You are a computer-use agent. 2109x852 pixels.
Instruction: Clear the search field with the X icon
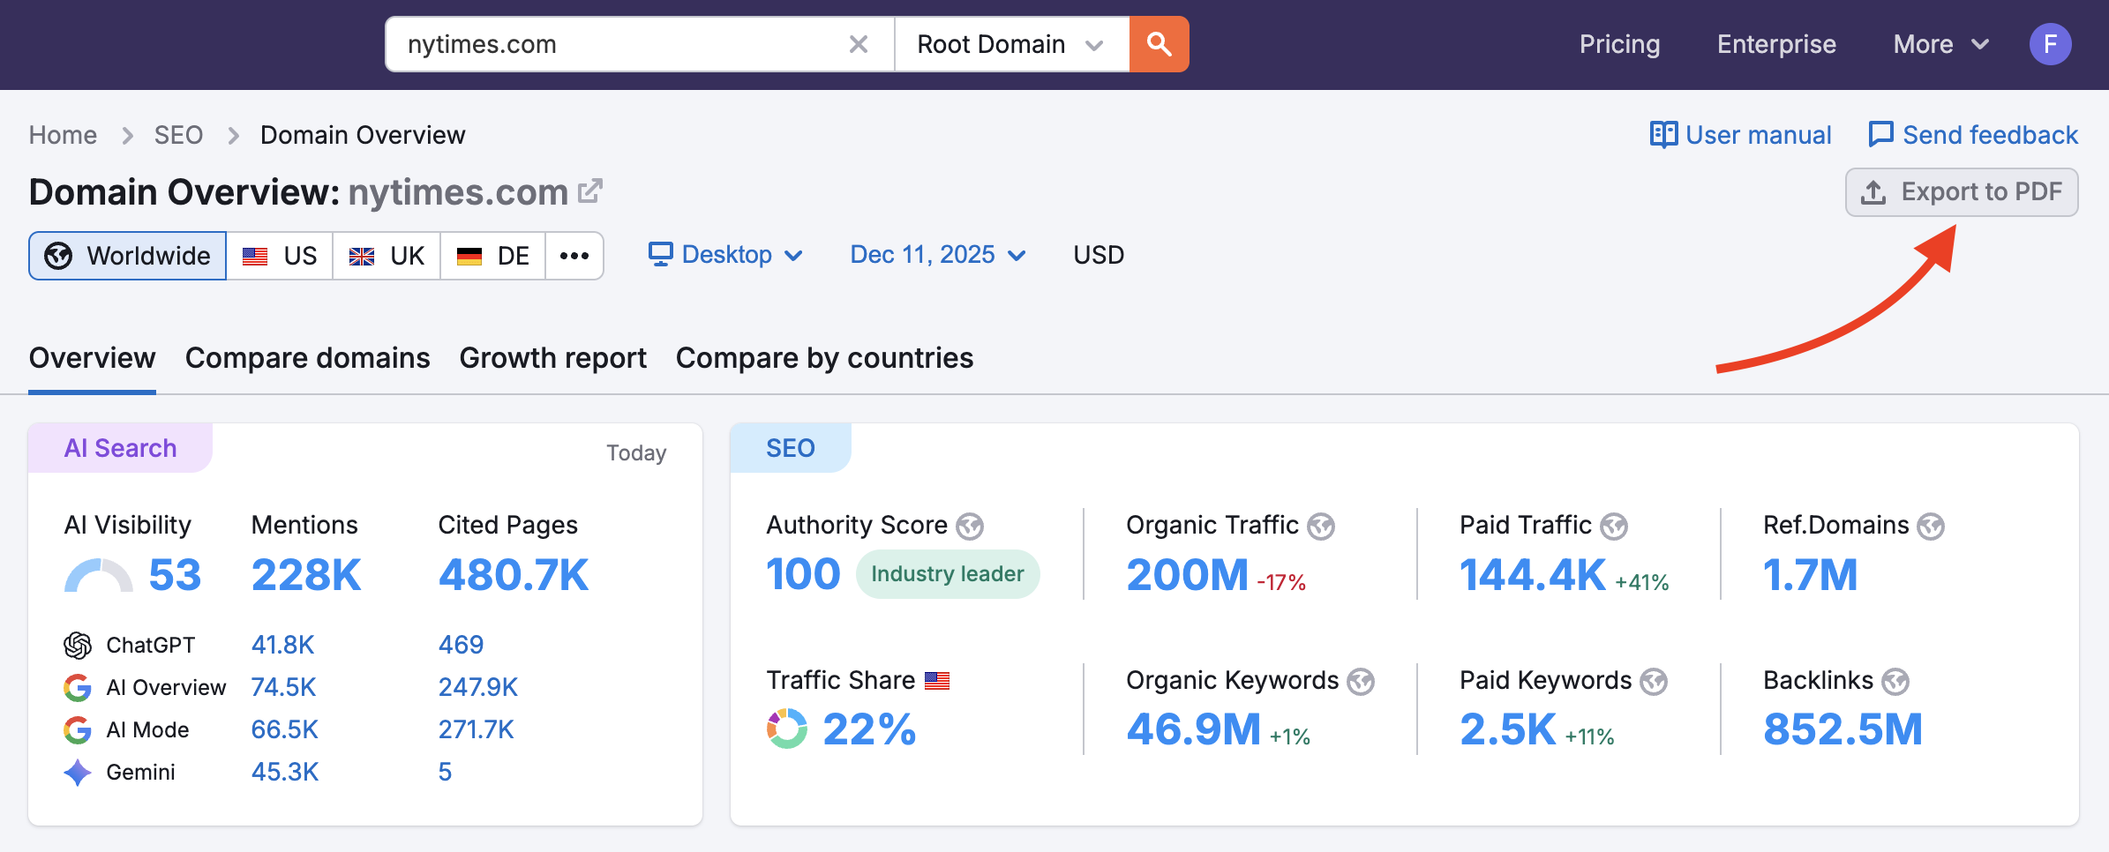857,43
